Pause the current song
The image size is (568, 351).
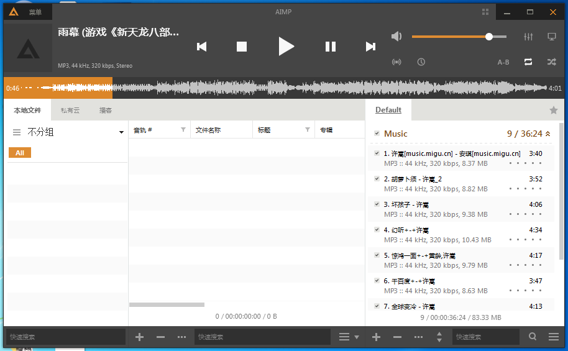click(331, 47)
